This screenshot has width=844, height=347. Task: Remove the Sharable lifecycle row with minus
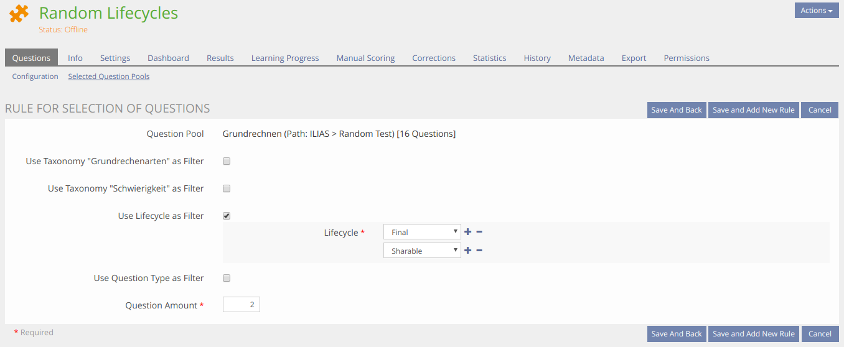coord(479,251)
